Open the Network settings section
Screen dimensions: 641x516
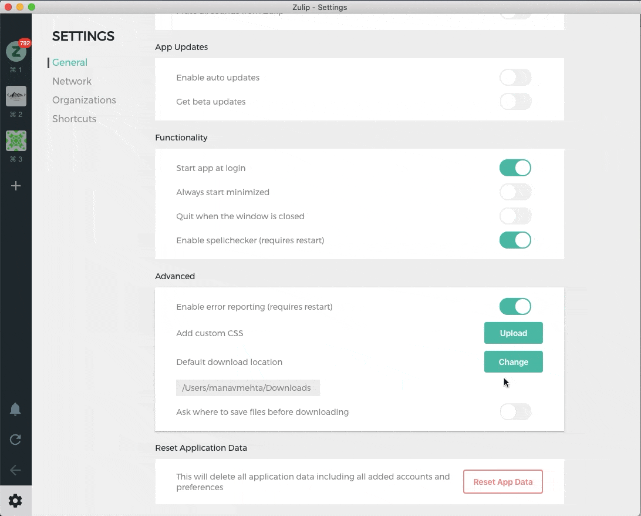click(x=72, y=81)
